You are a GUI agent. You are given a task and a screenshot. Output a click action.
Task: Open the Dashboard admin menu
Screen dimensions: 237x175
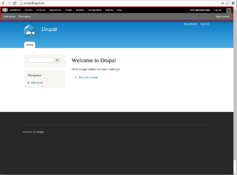coord(15,10)
